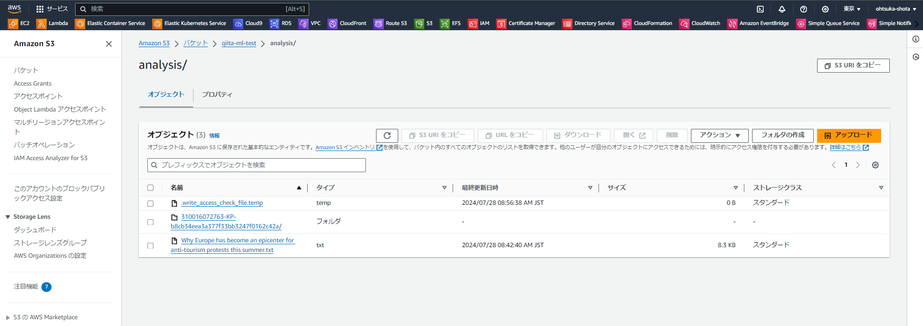Sort by name (名前) column arrow
This screenshot has height=326, width=923.
coord(299,188)
